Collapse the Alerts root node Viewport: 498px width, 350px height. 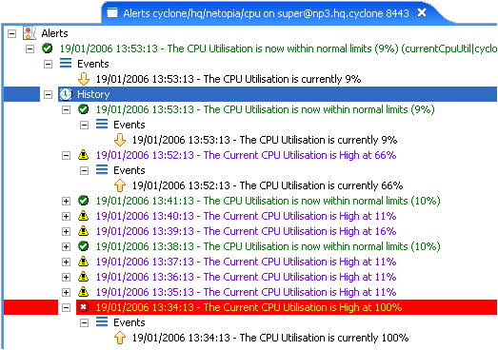pyautogui.click(x=11, y=33)
